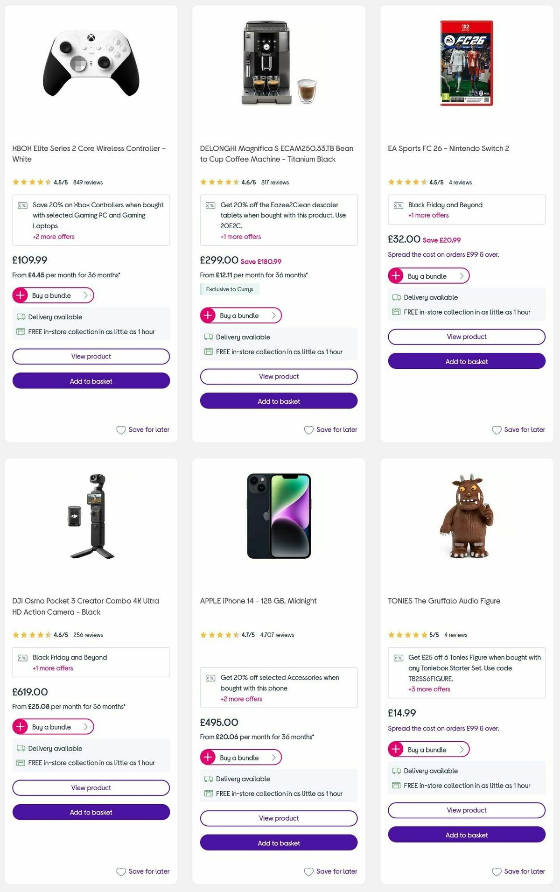The image size is (560, 892).
Task: Click the calendar icon on Xbox controller card
Action: (21, 331)
